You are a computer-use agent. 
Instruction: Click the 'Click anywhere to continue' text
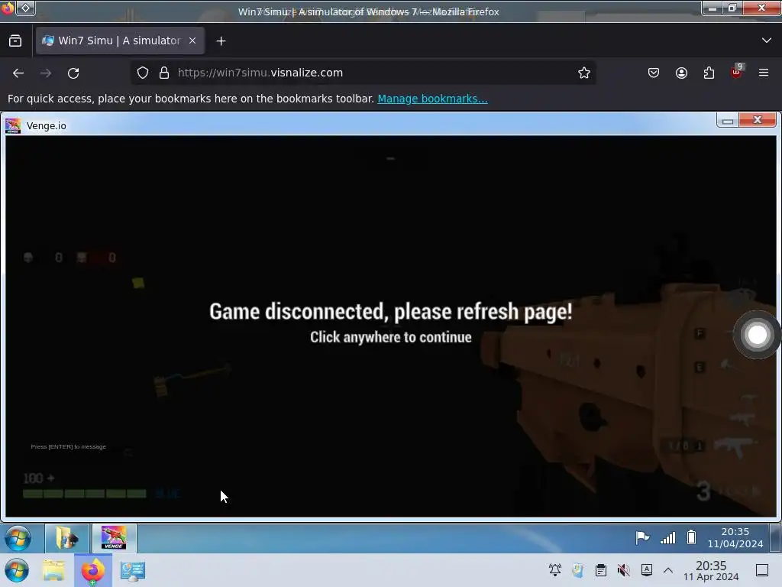click(390, 337)
